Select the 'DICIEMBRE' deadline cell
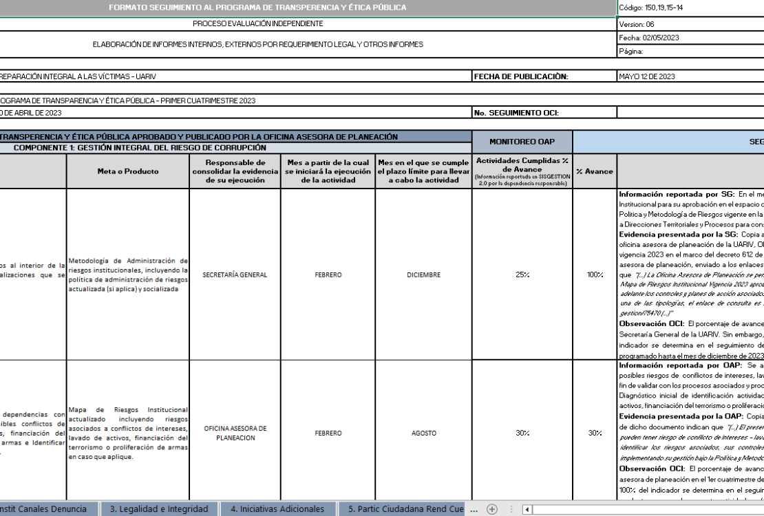The image size is (764, 516). (423, 275)
